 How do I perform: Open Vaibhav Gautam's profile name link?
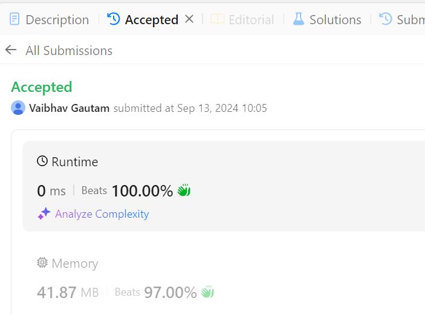70,108
